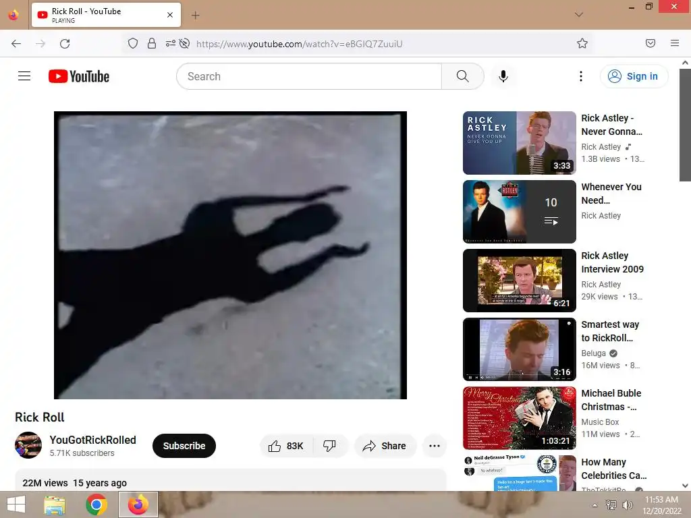Click scrollbar down arrow
Screen dimensions: 691x518
click(685, 486)
